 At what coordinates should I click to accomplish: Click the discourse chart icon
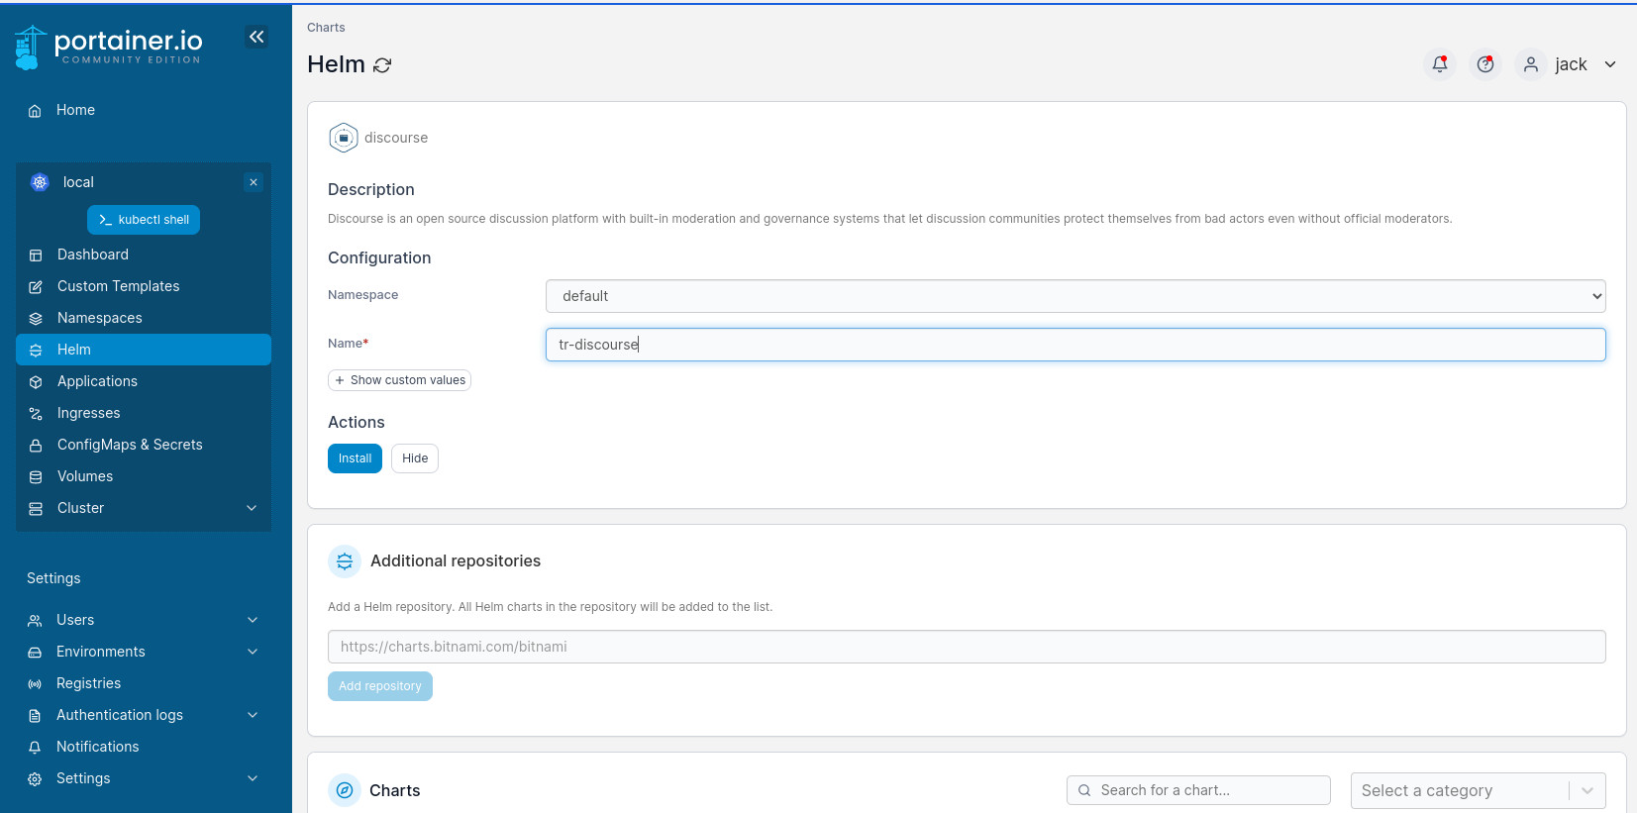tap(344, 138)
